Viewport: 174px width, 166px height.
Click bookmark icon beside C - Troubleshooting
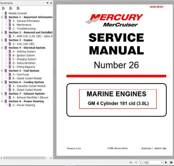[x=10, y=29]
